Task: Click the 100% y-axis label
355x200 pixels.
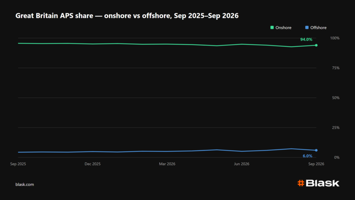Action: coord(335,38)
